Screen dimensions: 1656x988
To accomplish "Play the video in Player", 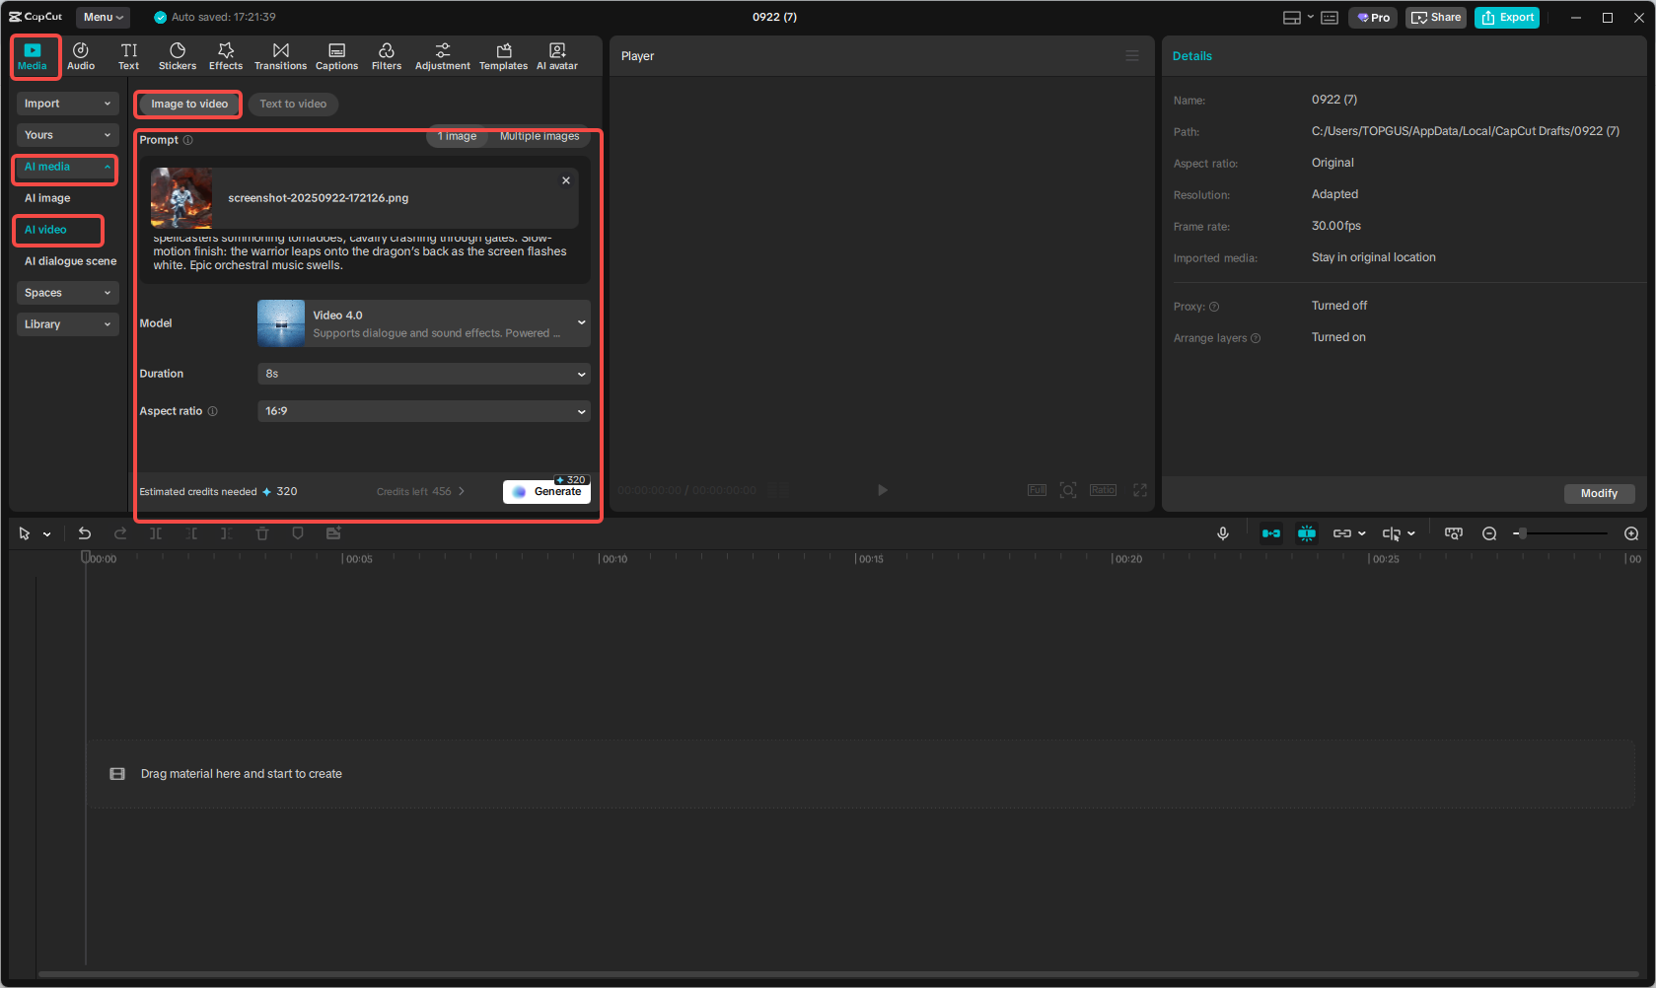I will pos(883,490).
